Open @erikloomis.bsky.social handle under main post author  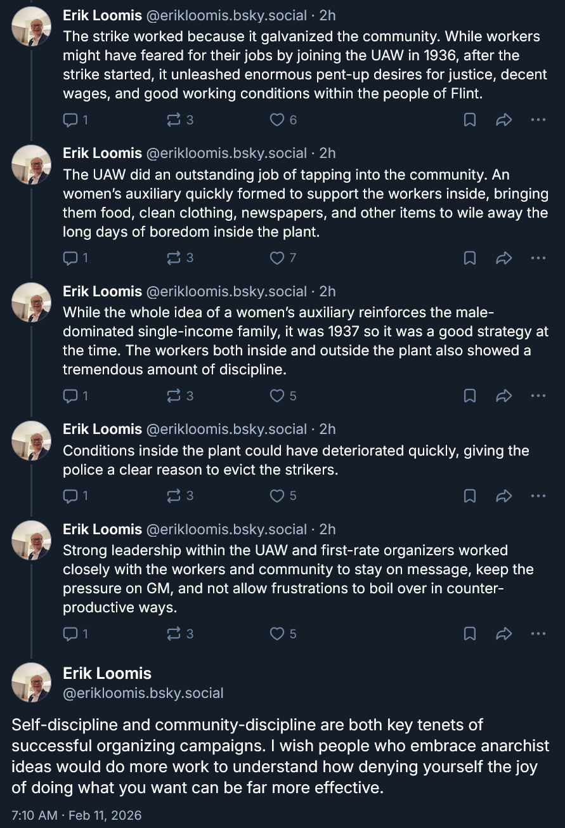(x=143, y=693)
